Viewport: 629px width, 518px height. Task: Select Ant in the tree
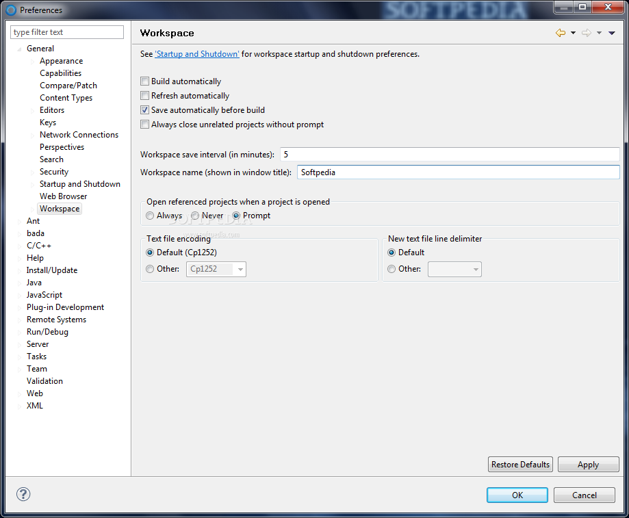tap(33, 221)
